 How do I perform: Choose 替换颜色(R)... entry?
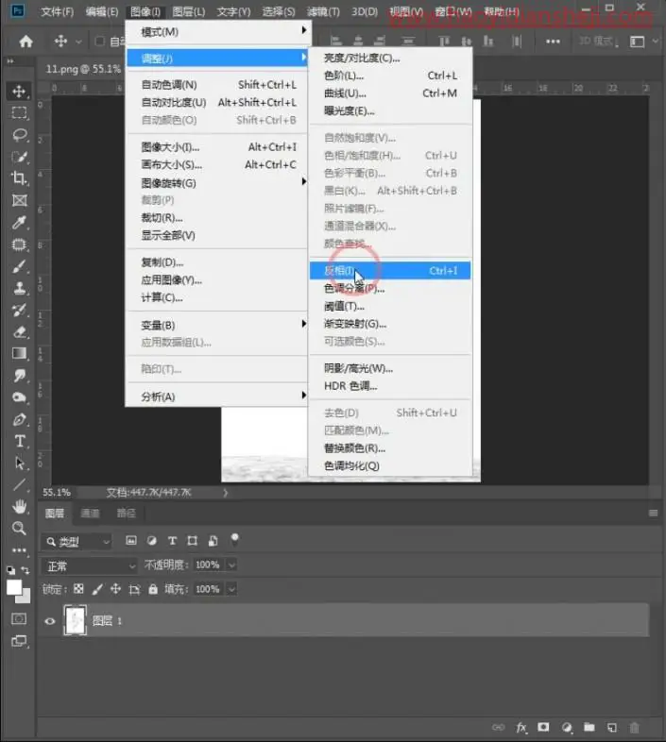(x=390, y=448)
